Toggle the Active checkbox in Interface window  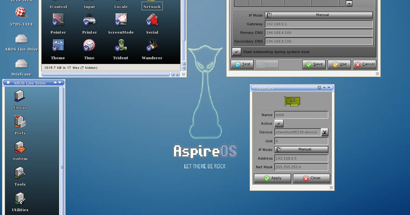tap(279, 124)
